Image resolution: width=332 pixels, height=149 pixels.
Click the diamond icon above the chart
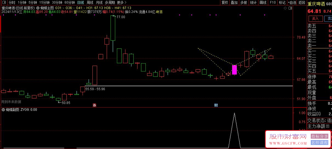point(285,8)
